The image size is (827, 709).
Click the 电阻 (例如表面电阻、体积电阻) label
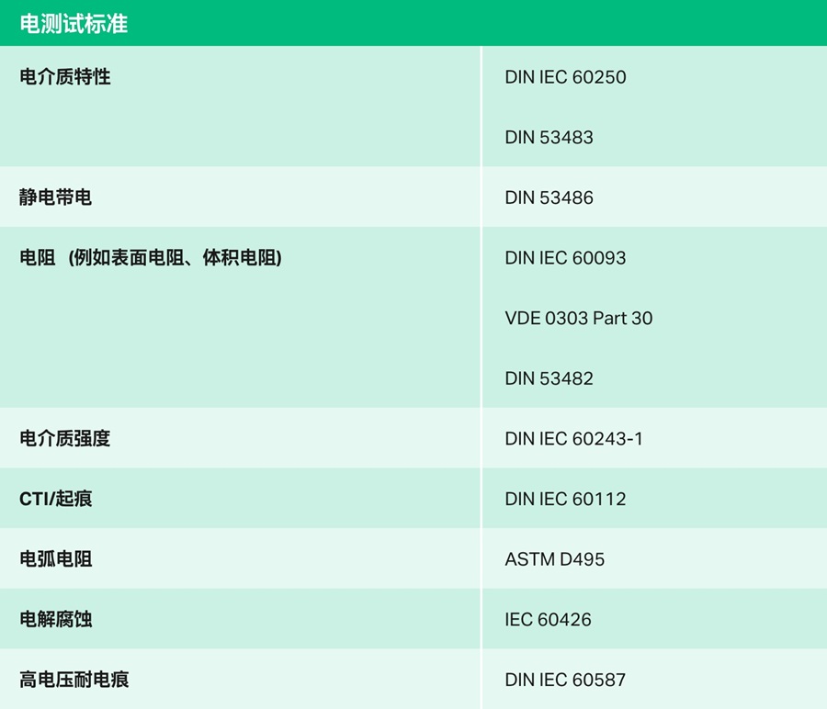[x=151, y=258]
